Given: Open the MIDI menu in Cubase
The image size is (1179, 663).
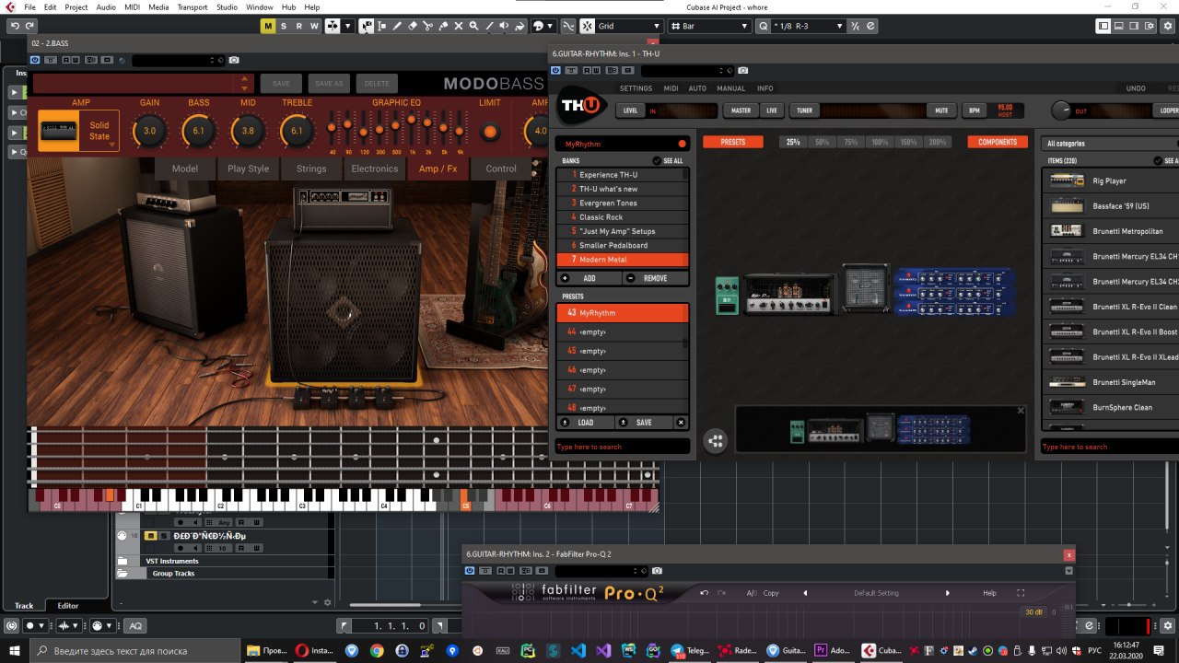Looking at the screenshot, I should (131, 7).
